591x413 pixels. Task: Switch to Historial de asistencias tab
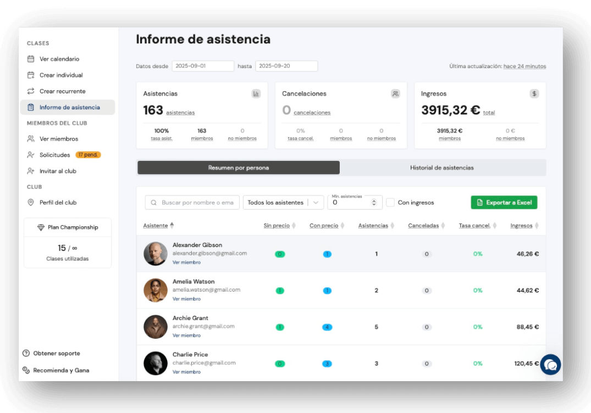tap(442, 168)
